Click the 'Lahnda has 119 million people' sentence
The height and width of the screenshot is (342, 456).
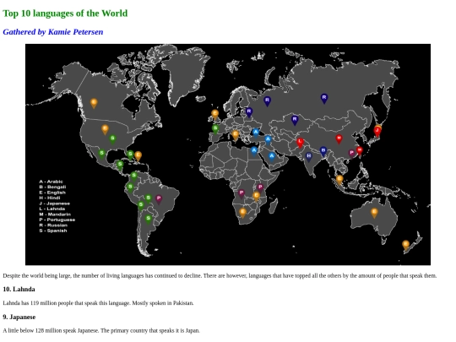coord(98,303)
